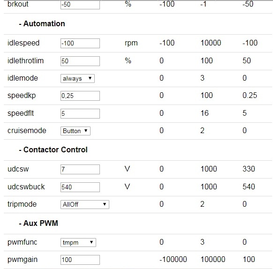Click the pwmgain maximum value 100000
273x269 pixels.
click(213, 260)
